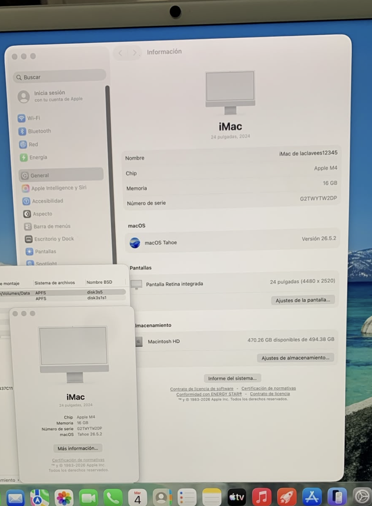
Task: Click Ajustes de la pantalla button
Action: point(303,300)
